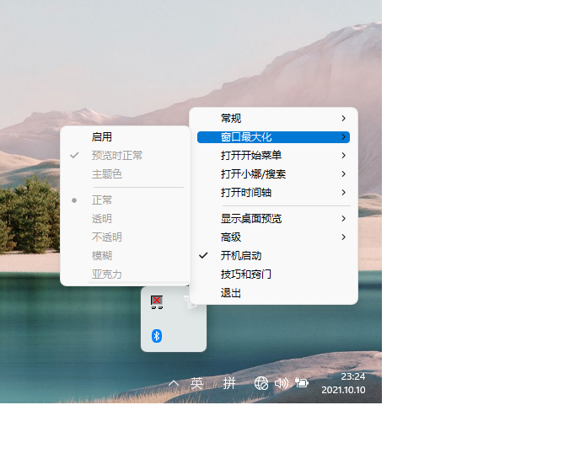Viewport: 564px width, 453px height.
Task: Select the 模糊 radio option
Action: coord(125,256)
